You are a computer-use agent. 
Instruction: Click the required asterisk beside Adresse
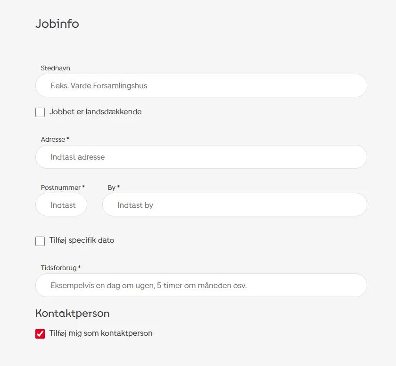pyautogui.click(x=68, y=139)
